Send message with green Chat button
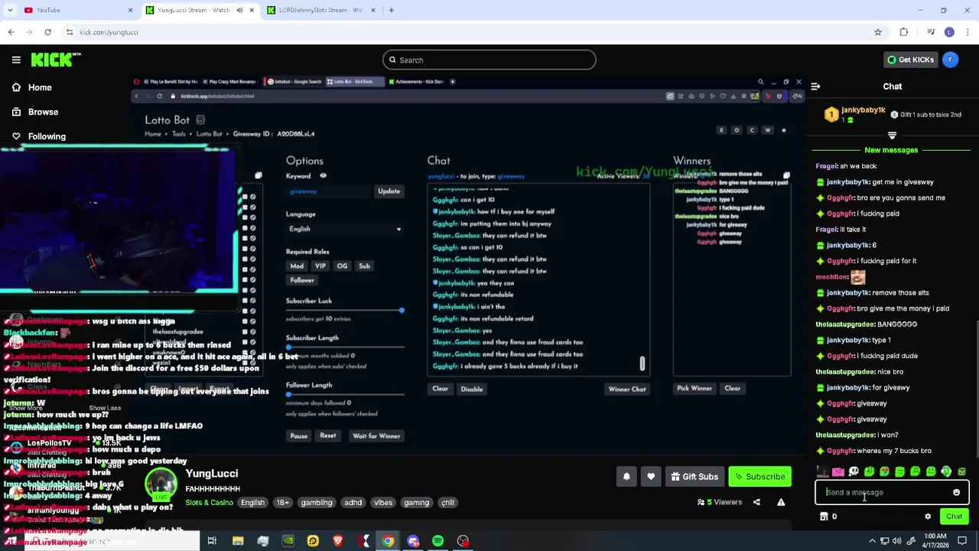Viewport: 979px width, 551px height. pyautogui.click(x=954, y=517)
